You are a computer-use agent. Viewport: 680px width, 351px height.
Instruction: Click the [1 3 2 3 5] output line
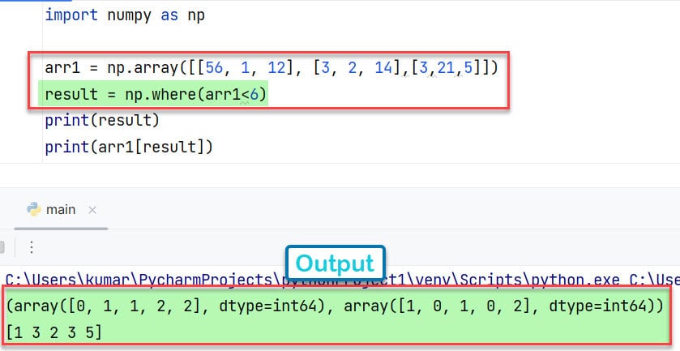(54, 333)
